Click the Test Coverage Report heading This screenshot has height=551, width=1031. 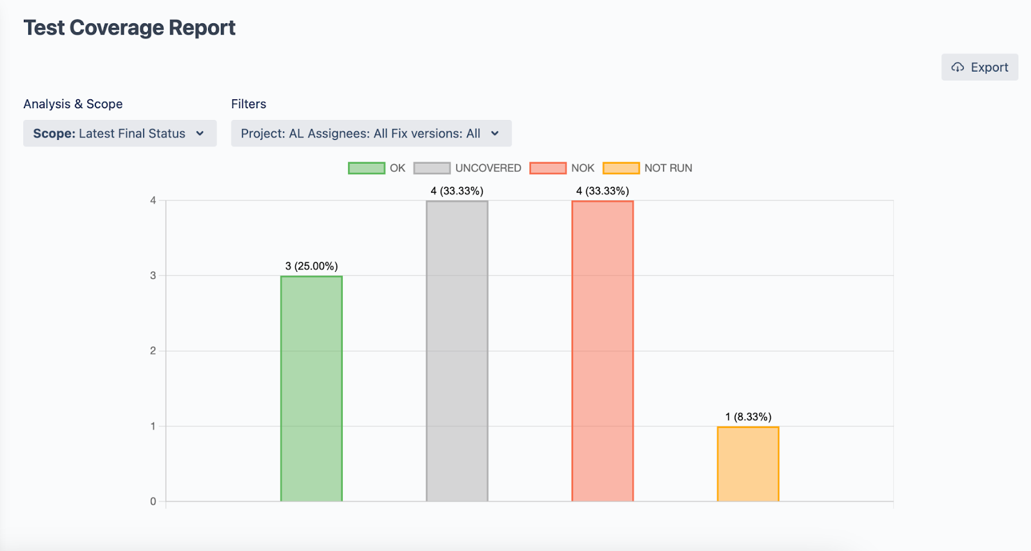130,28
